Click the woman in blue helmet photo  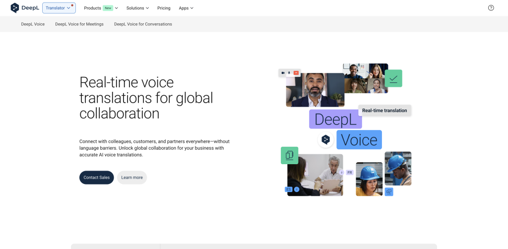tap(369, 179)
